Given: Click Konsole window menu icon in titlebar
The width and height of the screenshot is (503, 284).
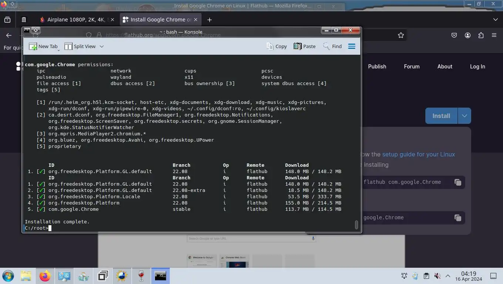Looking at the screenshot, I should (27, 30).
